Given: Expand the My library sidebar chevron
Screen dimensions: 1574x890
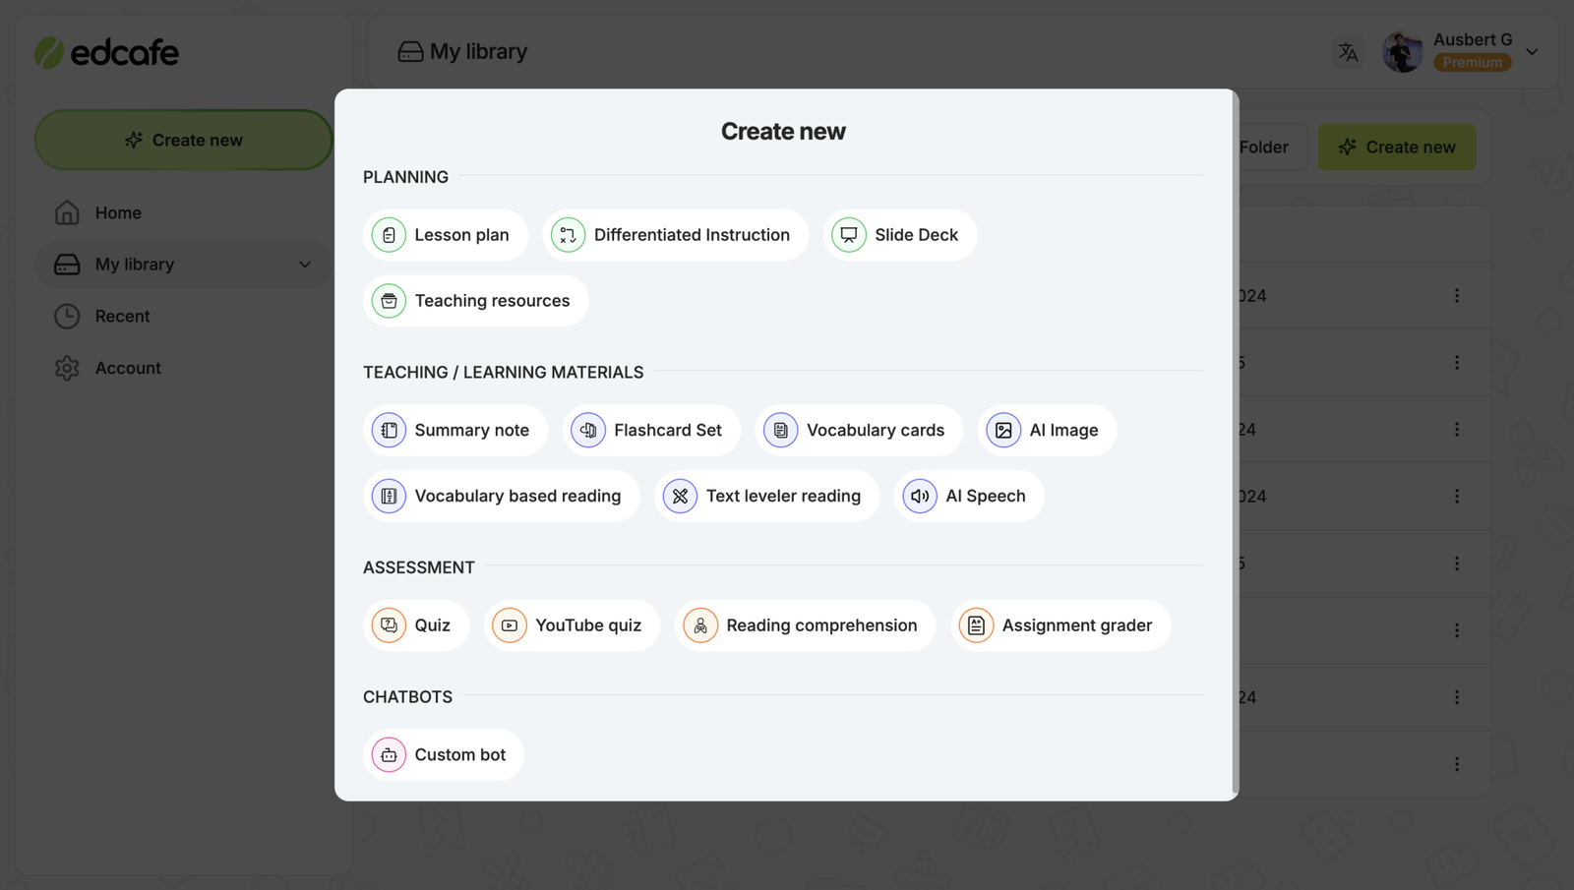Looking at the screenshot, I should pos(305,265).
